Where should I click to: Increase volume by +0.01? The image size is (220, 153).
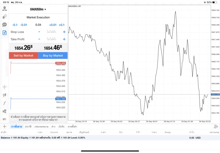[x=53, y=25]
